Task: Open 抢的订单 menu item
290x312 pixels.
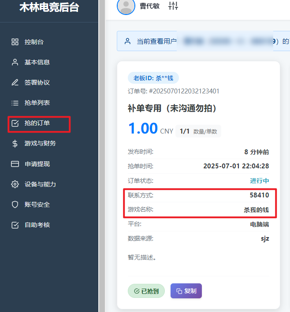Action: tap(37, 123)
